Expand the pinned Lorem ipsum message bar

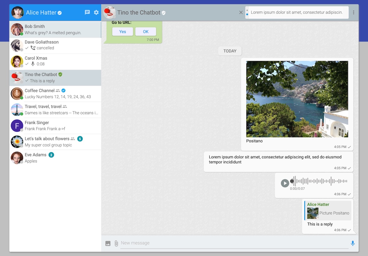pyautogui.click(x=296, y=12)
